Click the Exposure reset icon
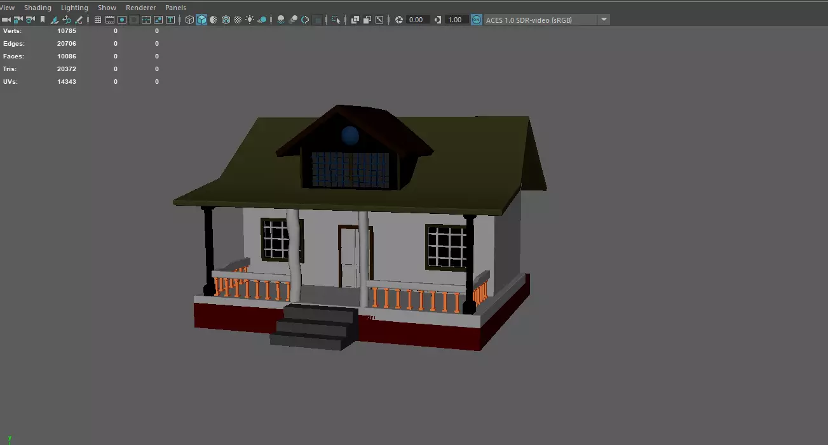 coord(399,20)
